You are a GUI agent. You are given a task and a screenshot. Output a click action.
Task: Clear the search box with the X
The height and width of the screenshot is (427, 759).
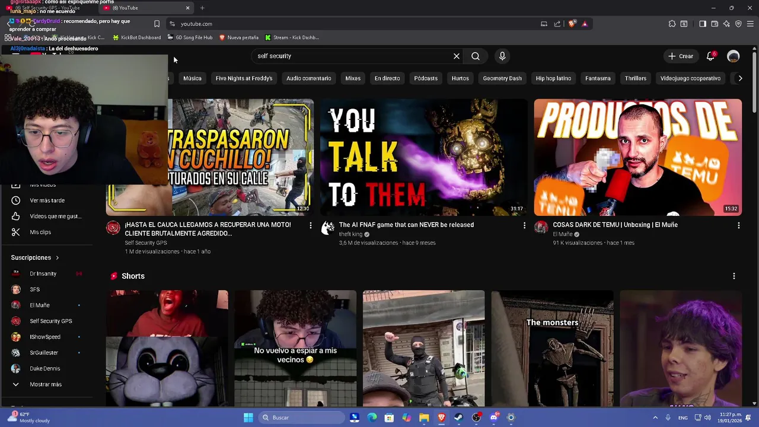click(457, 56)
